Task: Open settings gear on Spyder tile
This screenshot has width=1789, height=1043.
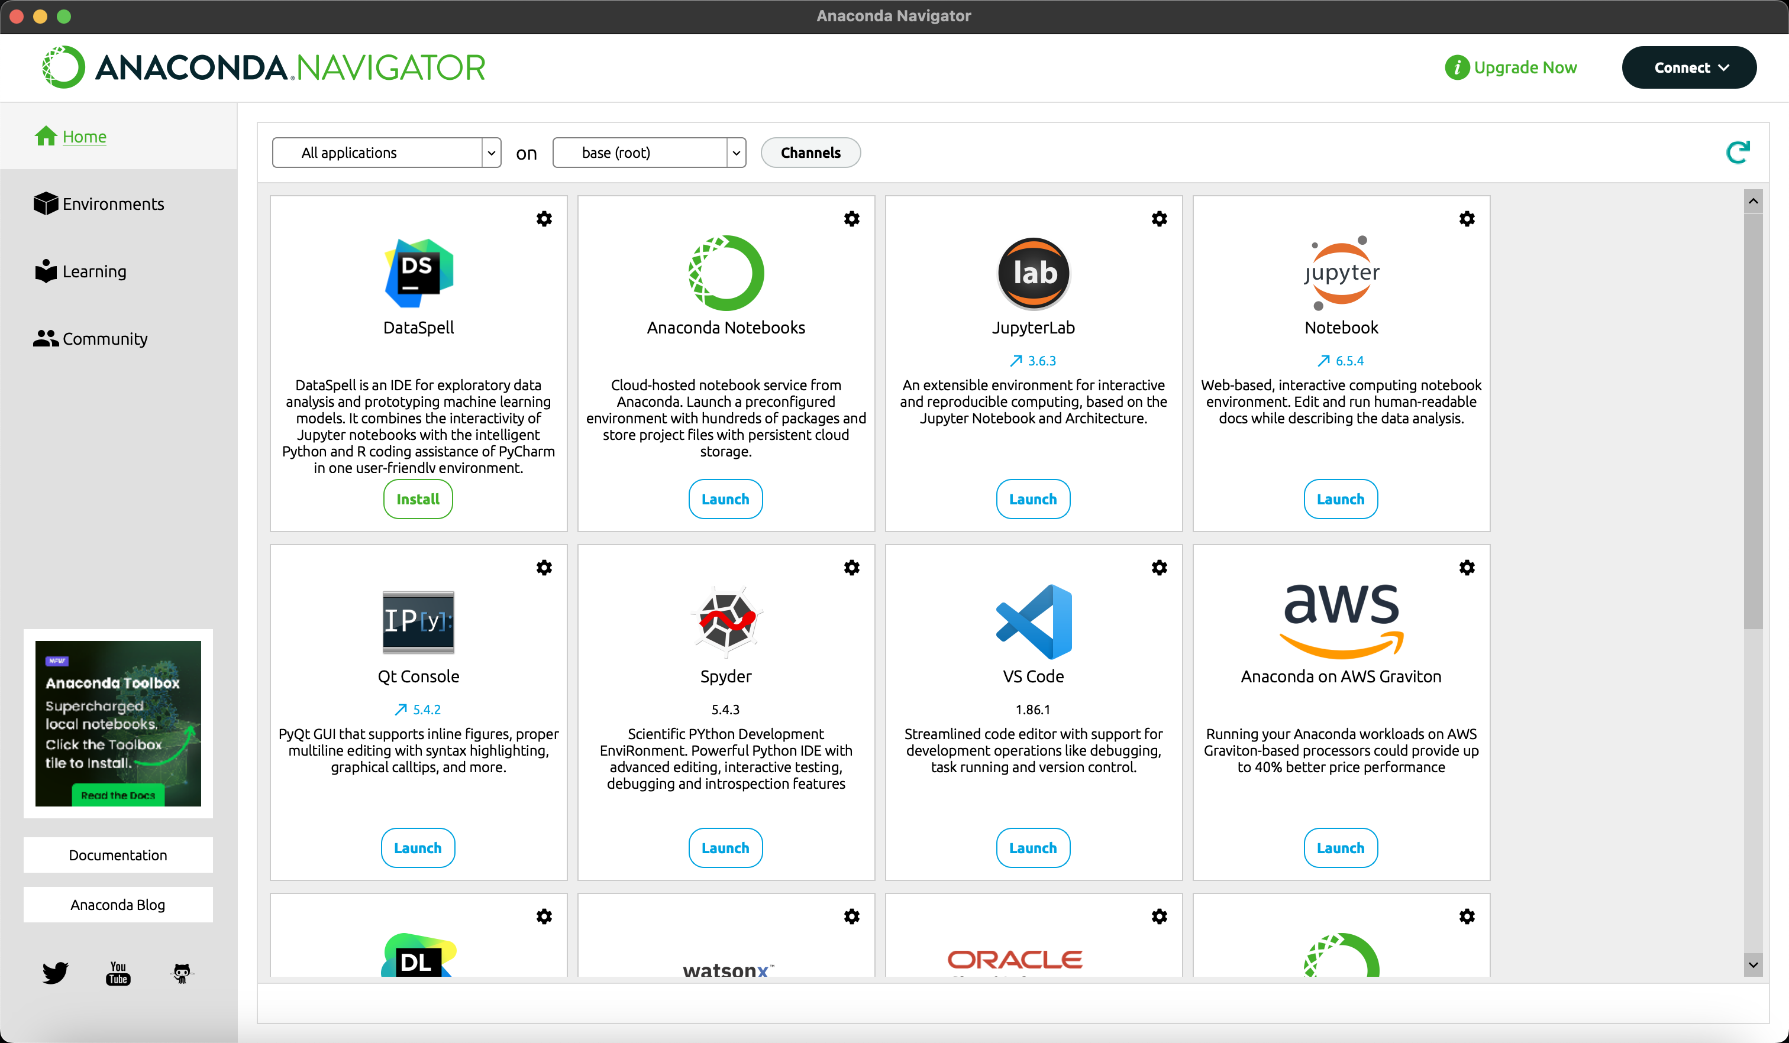Action: (851, 568)
